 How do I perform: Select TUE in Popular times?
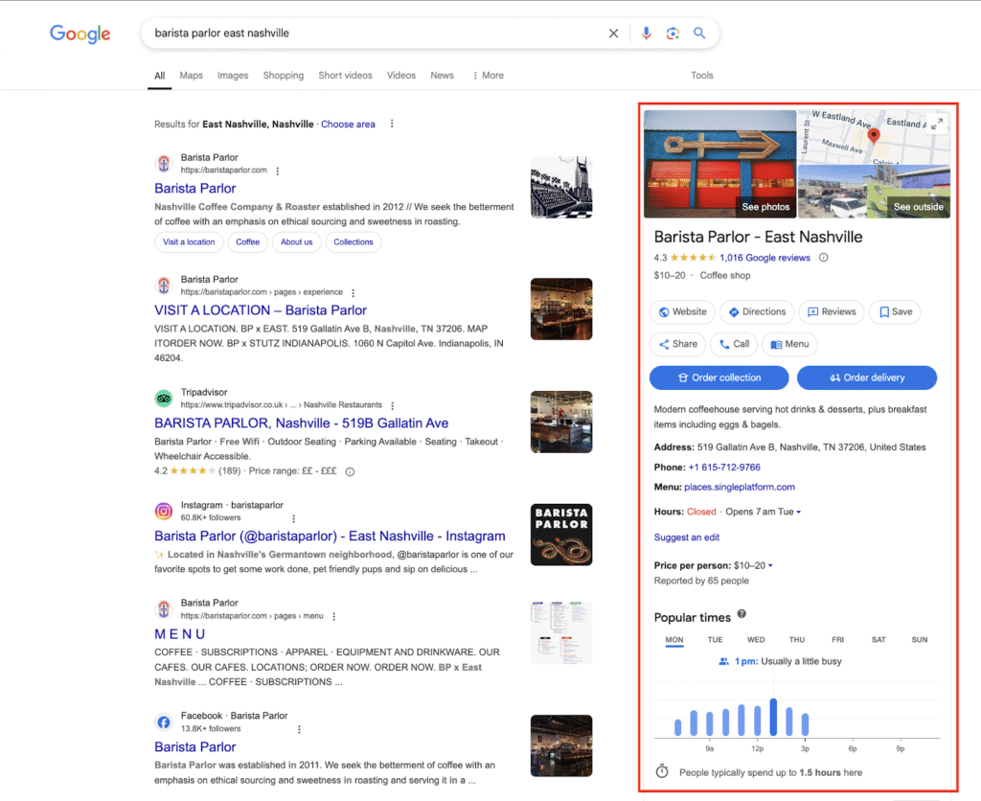pyautogui.click(x=715, y=640)
